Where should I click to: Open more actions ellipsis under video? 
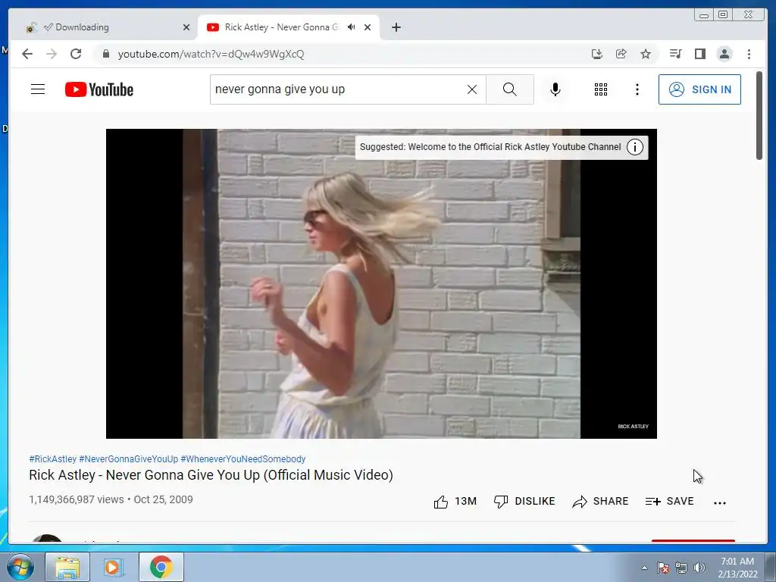coord(720,503)
